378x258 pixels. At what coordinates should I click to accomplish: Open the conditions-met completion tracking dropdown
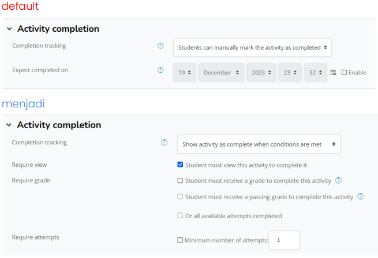click(258, 144)
